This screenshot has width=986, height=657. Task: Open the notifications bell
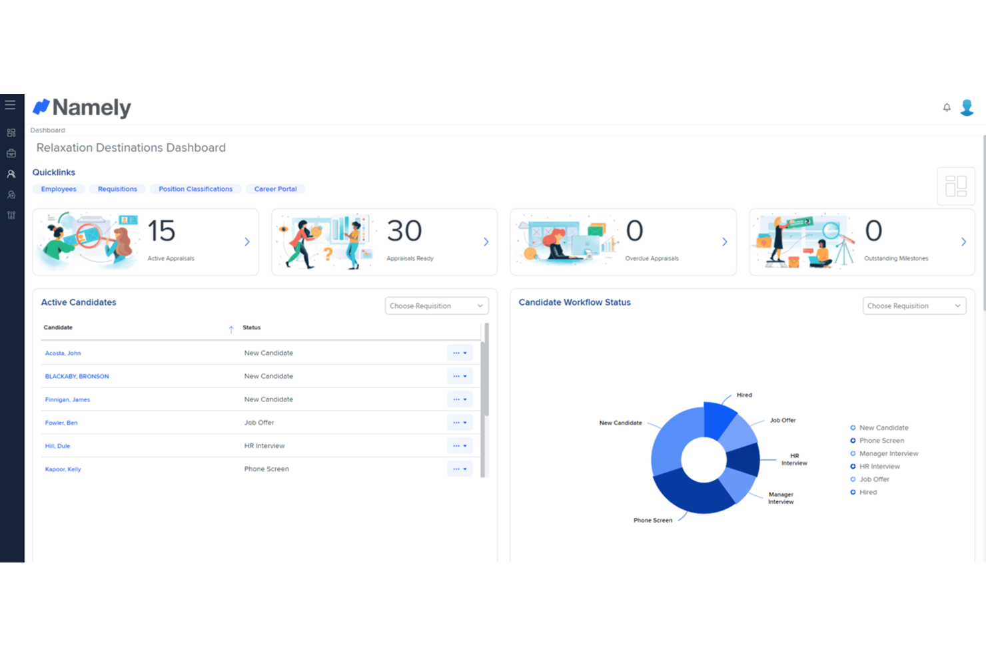click(947, 107)
